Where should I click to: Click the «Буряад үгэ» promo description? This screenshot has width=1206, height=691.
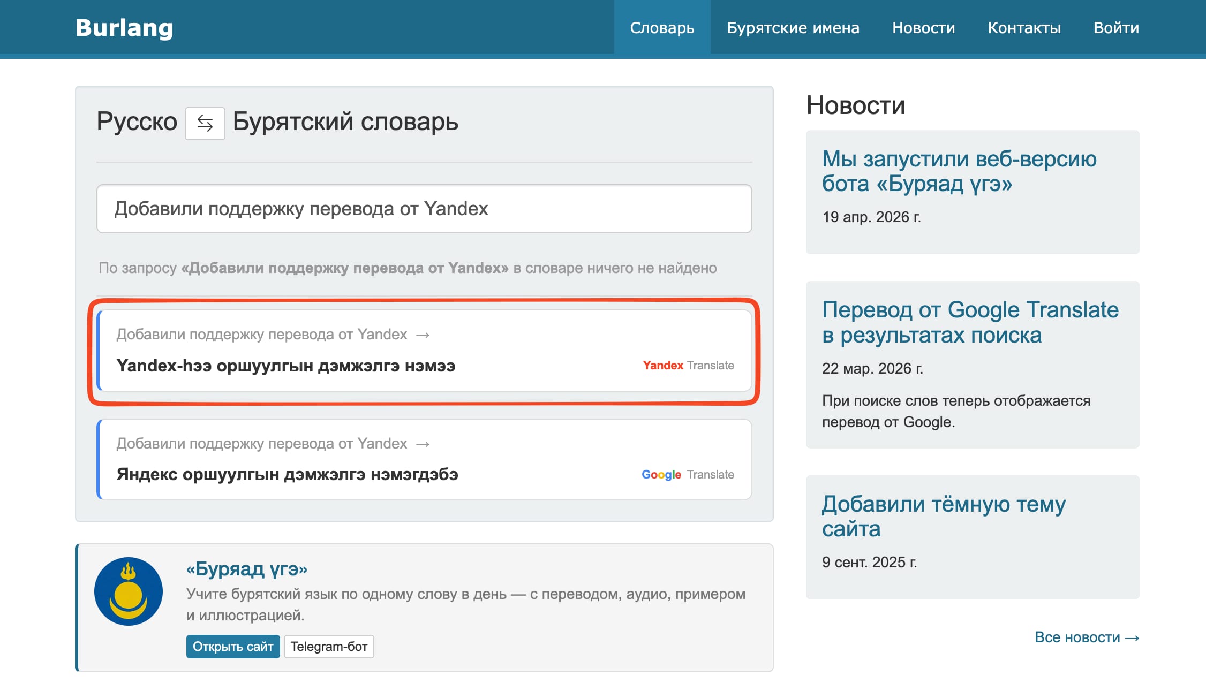[465, 604]
